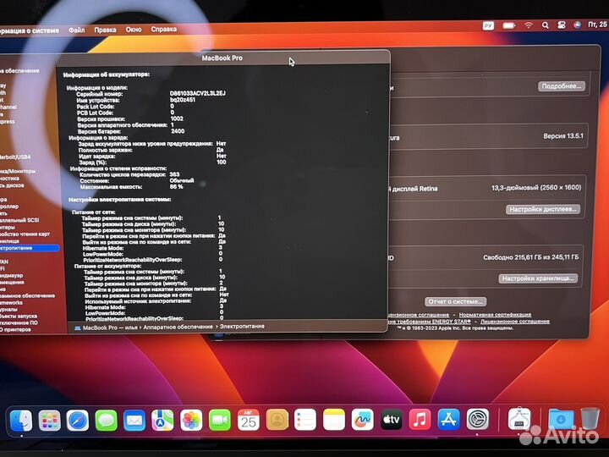The image size is (609, 457).
Task: Open the Нормативная сертификация link
Action: click(x=495, y=315)
